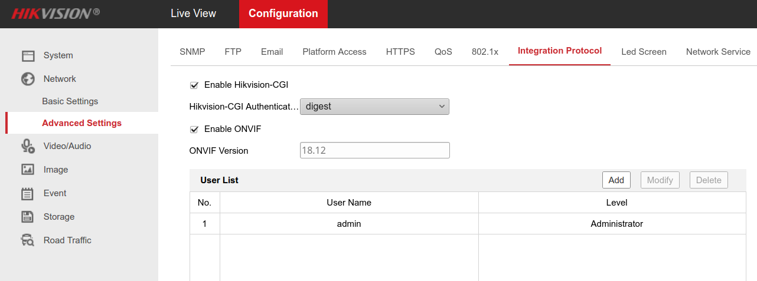Click the Delete button in User List
The height and width of the screenshot is (281, 757).
(x=709, y=180)
